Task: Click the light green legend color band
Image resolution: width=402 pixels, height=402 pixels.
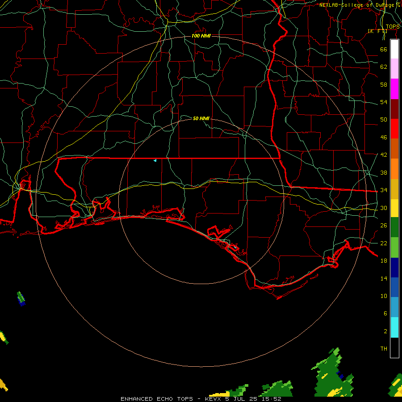Action: [394, 247]
